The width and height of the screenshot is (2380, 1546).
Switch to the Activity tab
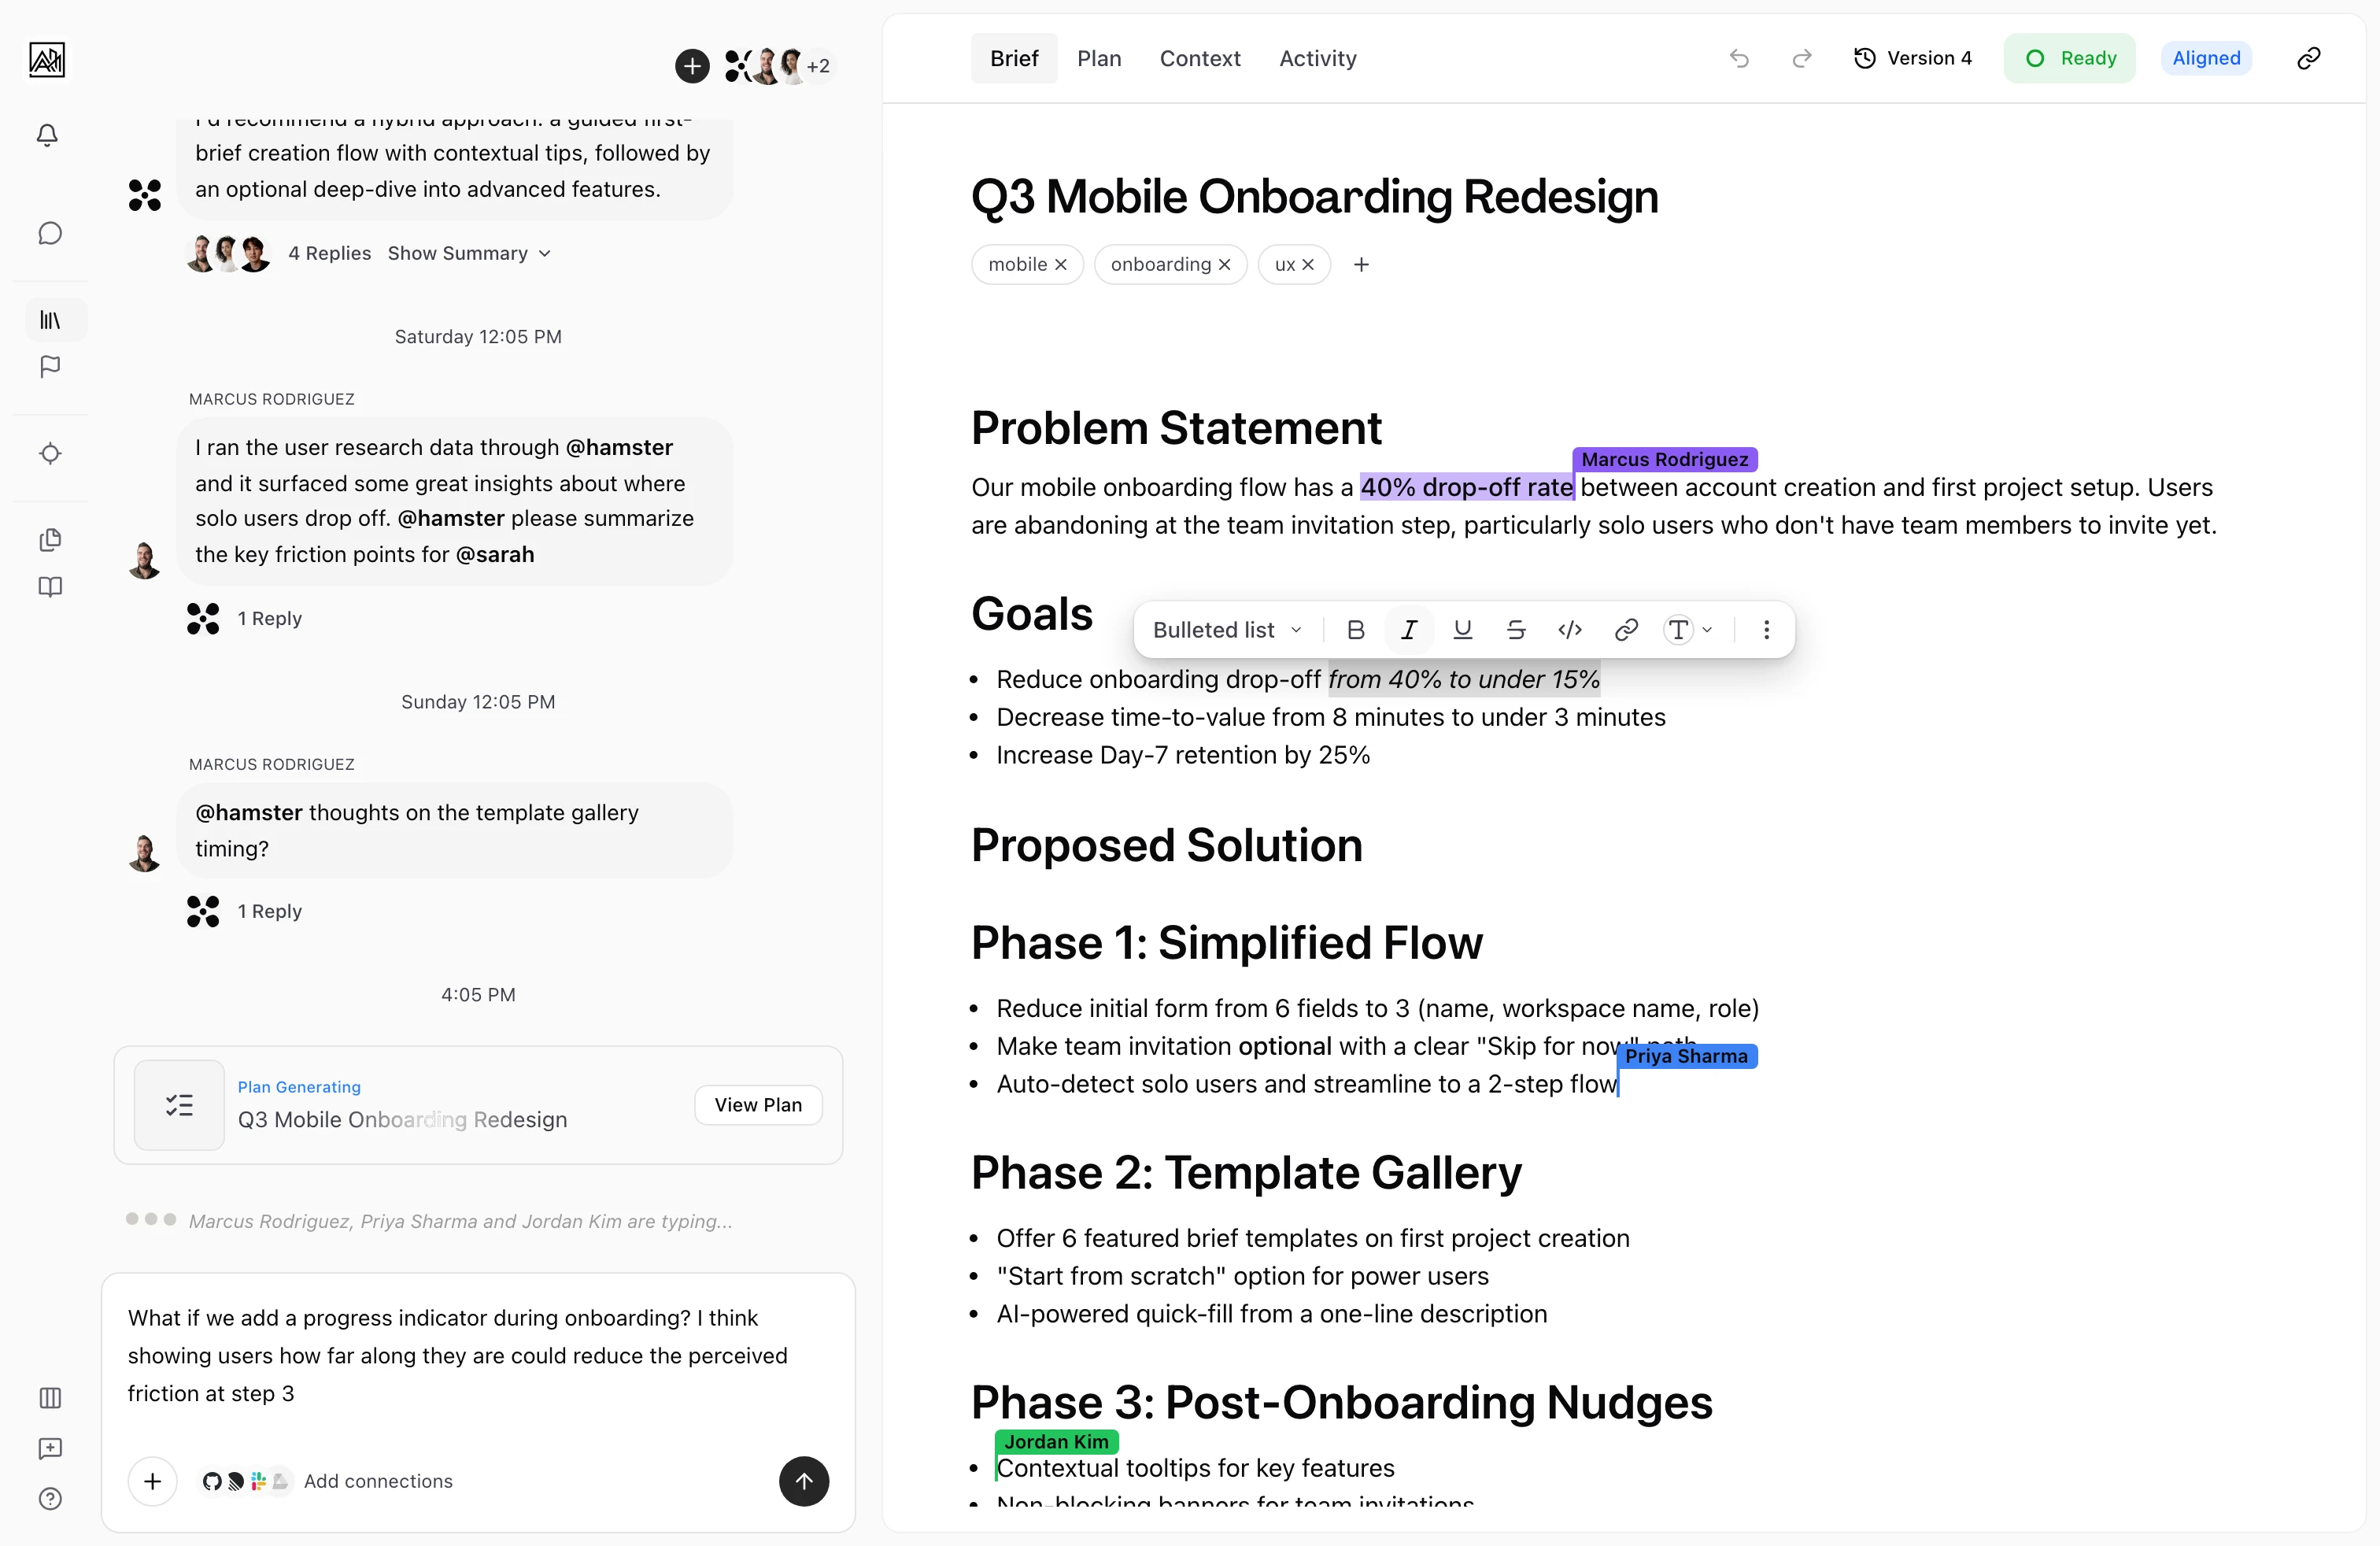point(1317,58)
